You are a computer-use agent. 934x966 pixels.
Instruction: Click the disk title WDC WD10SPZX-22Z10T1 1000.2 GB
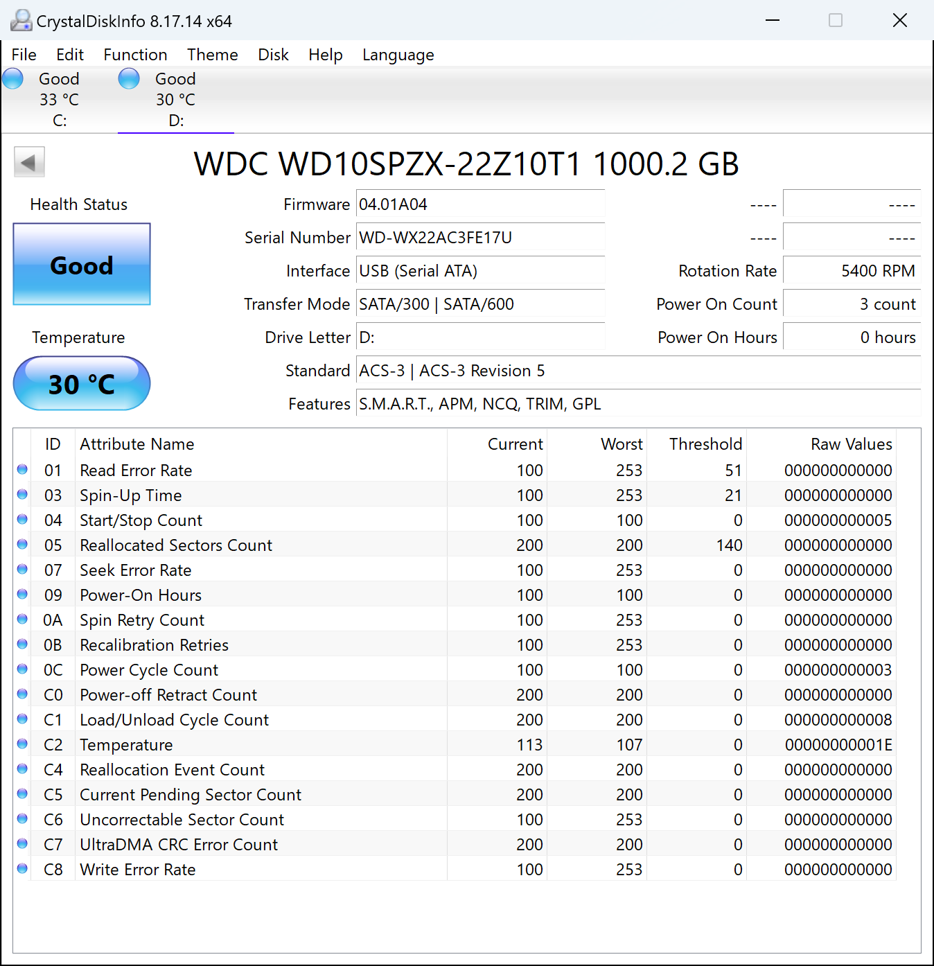tap(466, 164)
